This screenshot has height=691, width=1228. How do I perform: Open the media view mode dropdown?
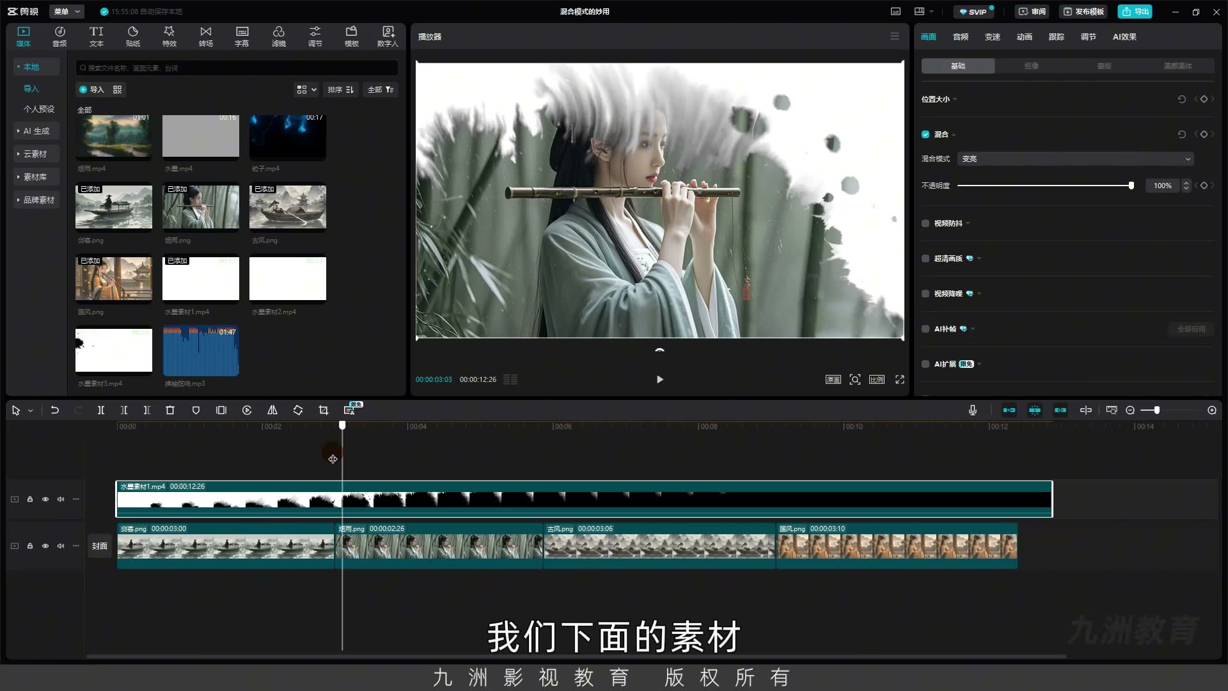tap(306, 90)
